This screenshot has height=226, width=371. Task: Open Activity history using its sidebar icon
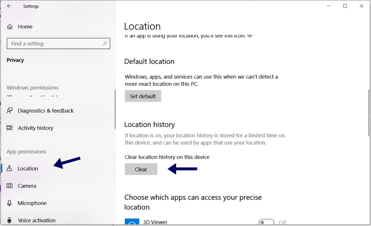coord(9,128)
